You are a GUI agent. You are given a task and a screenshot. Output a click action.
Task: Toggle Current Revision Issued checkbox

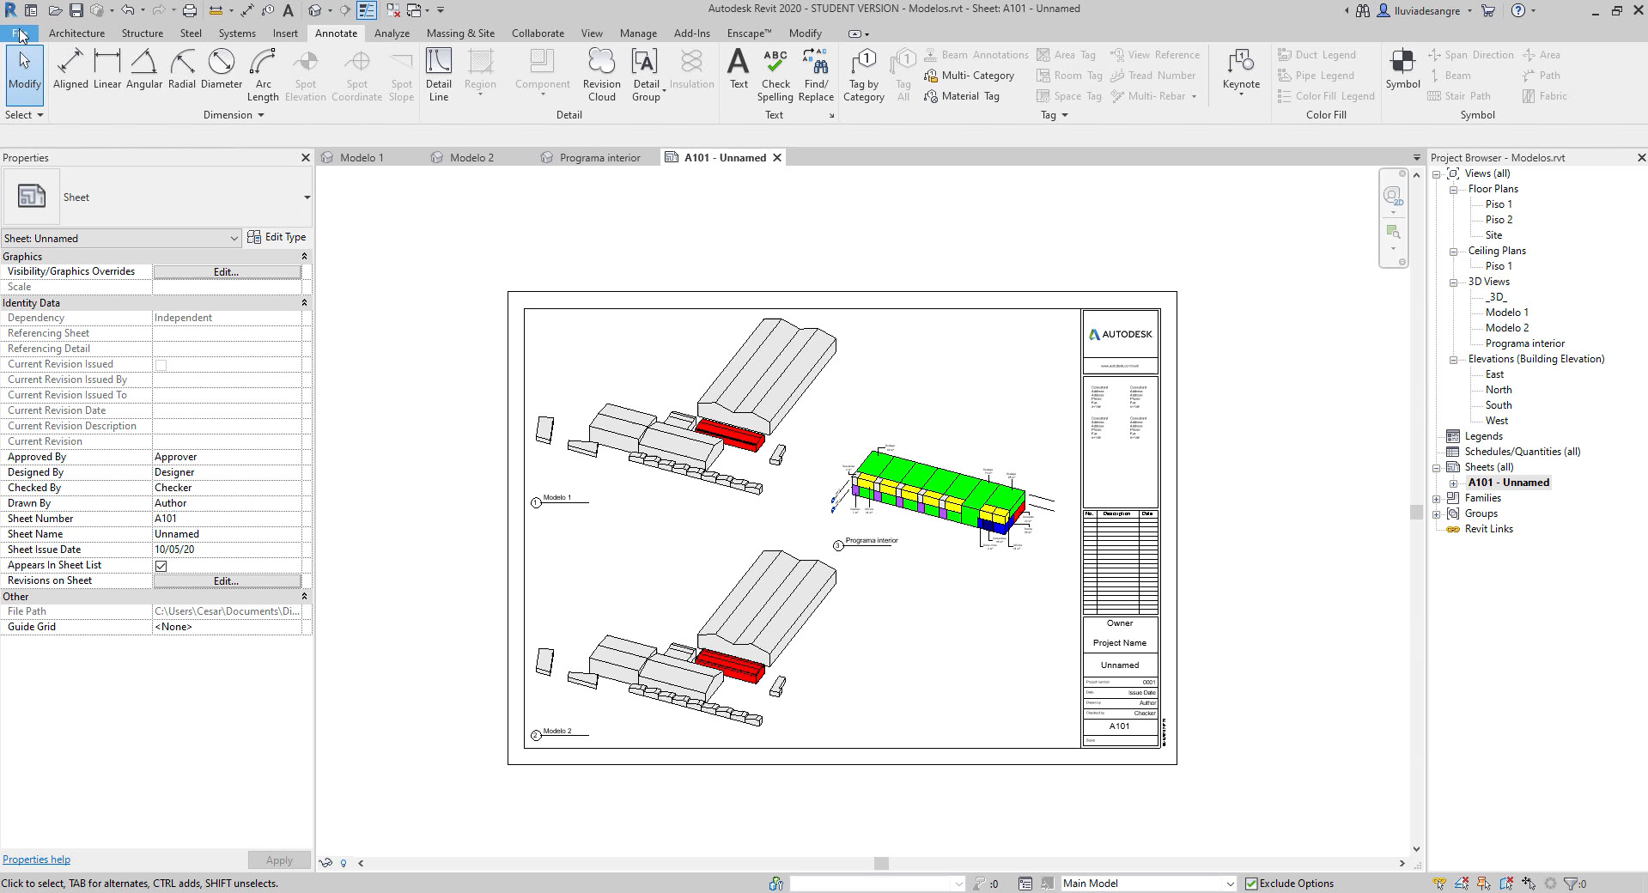(x=161, y=365)
